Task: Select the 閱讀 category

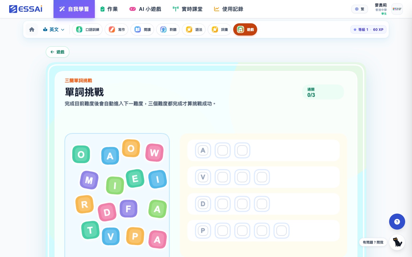Action: [x=142, y=29]
